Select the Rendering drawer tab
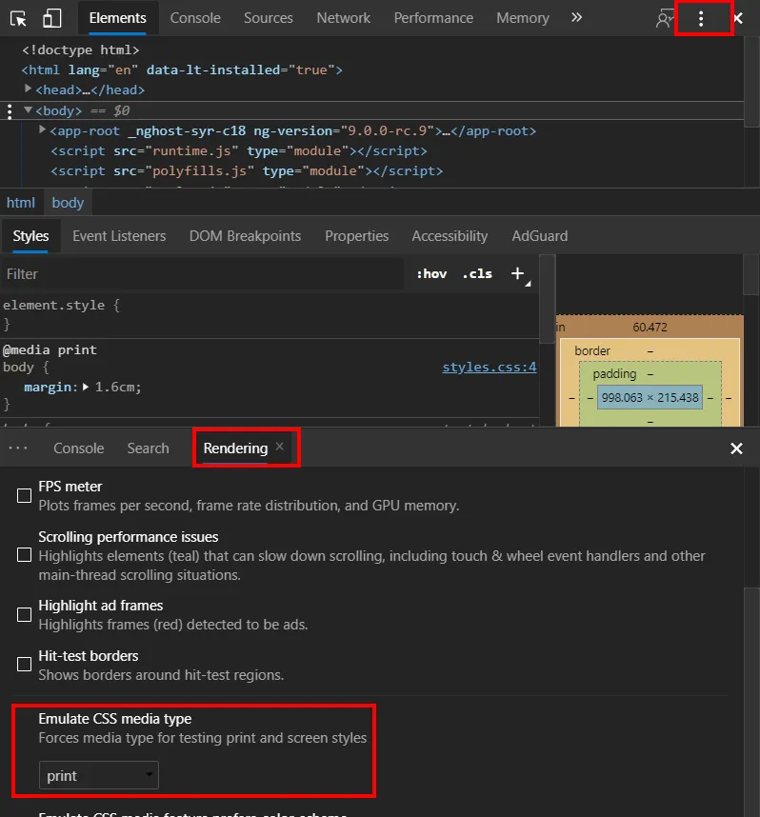Image resolution: width=760 pixels, height=817 pixels. click(235, 448)
